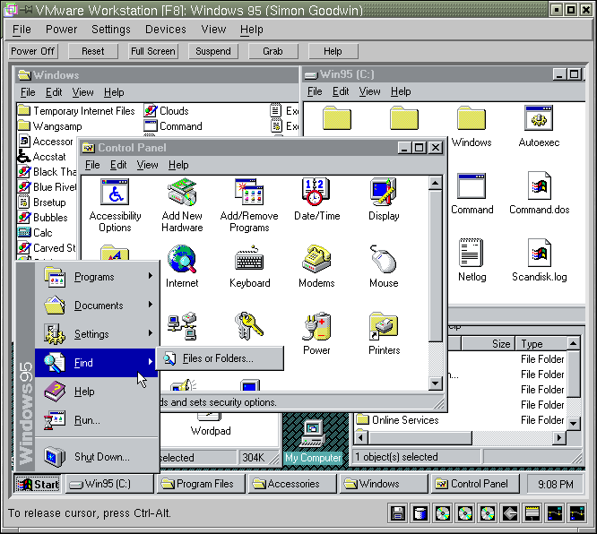Open Autoexec file in Win95 (C:) window
The height and width of the screenshot is (534, 597).
539,126
